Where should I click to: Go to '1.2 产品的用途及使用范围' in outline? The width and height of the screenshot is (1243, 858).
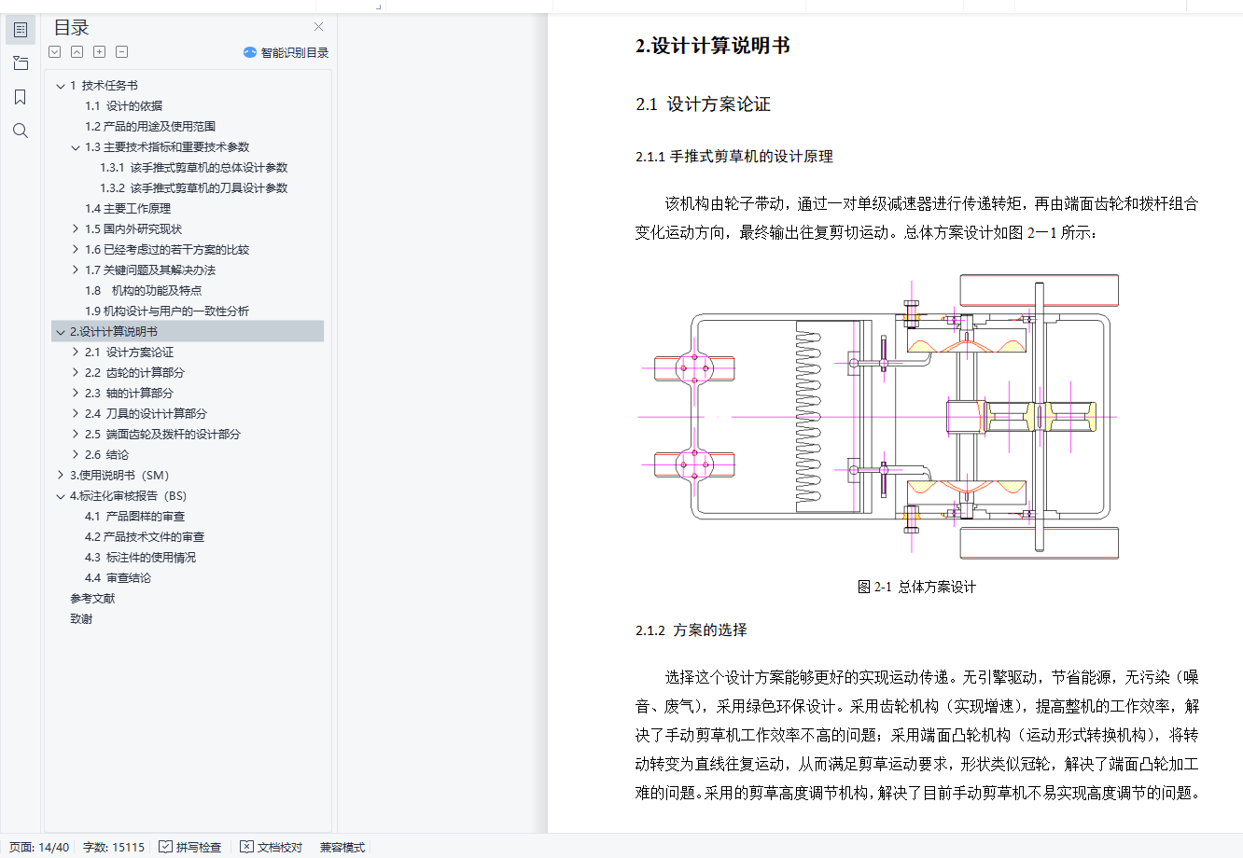coord(150,127)
